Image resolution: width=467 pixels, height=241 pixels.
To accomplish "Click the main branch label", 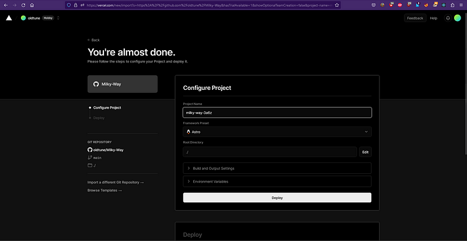I will [97, 158].
